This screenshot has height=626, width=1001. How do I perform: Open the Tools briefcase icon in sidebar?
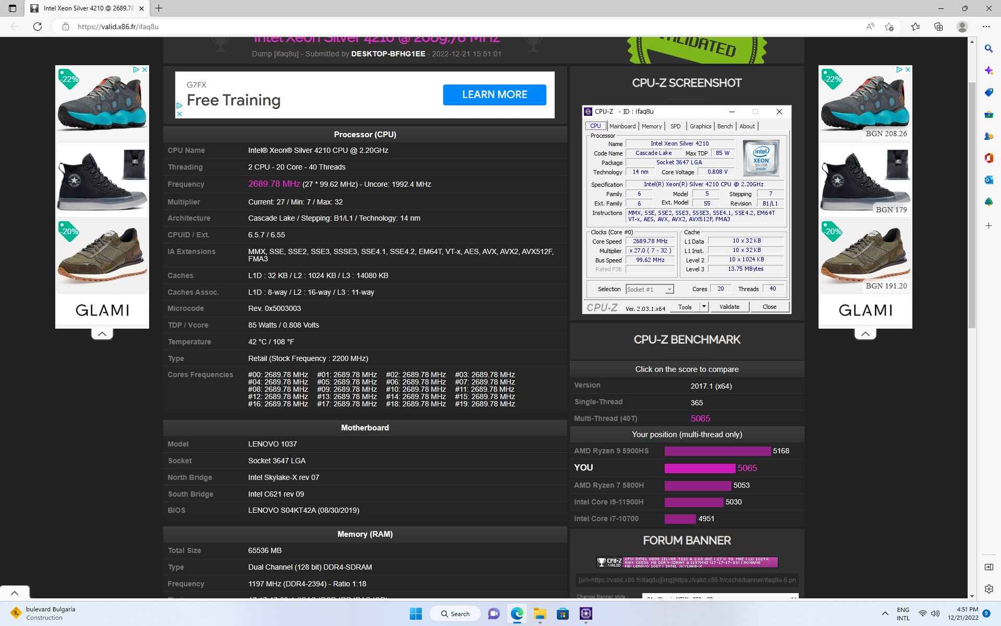click(x=988, y=114)
